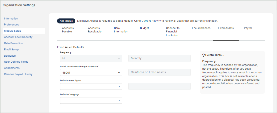Select Data Protection in the sidebar
The height and width of the screenshot is (113, 277).
[x=14, y=43]
